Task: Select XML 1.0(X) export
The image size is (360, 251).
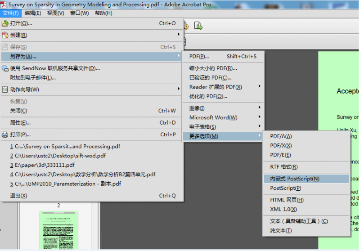Action: (x=306, y=210)
